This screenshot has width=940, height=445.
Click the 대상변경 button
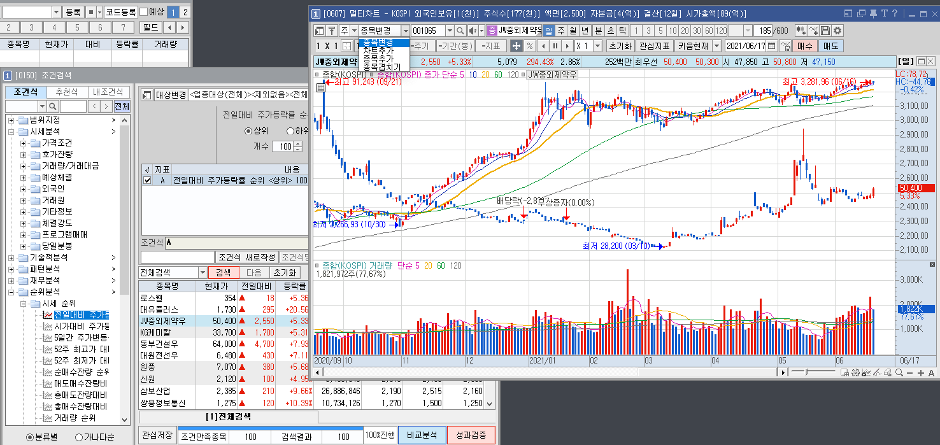(x=171, y=95)
